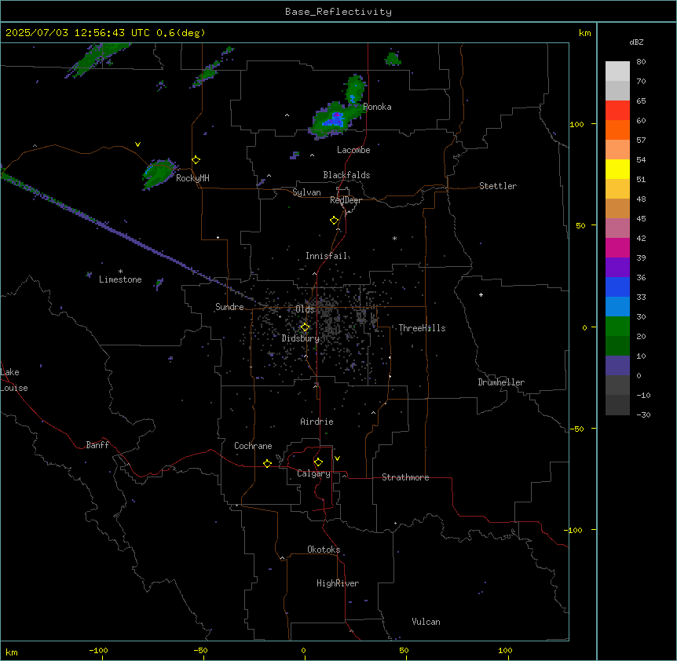Screen dimensions: 677x661
Task: Click the yellow diamond between Olds and Didsbury
Action: click(x=305, y=327)
